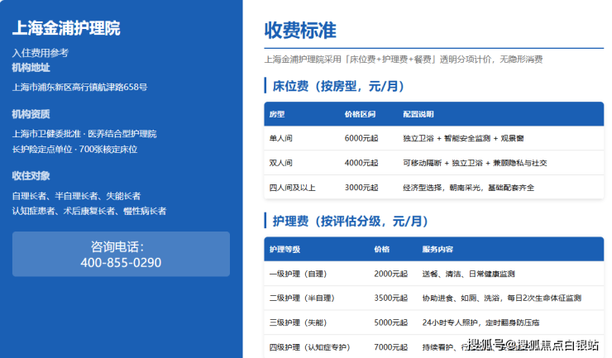Select the 四级护理（认知症专护） cell
Image resolution: width=612 pixels, height=358 pixels.
tap(309, 347)
